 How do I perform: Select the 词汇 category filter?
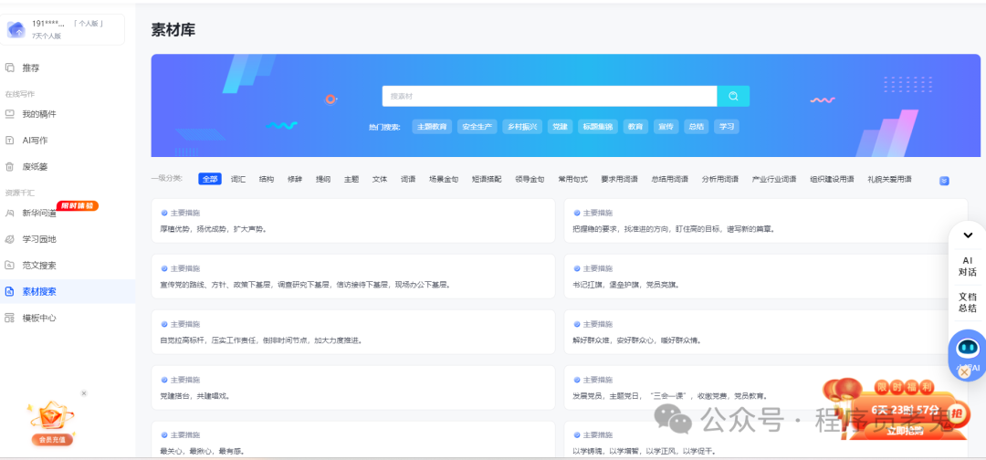click(x=238, y=179)
